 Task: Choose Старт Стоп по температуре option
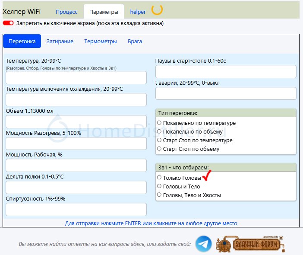pos(159,140)
